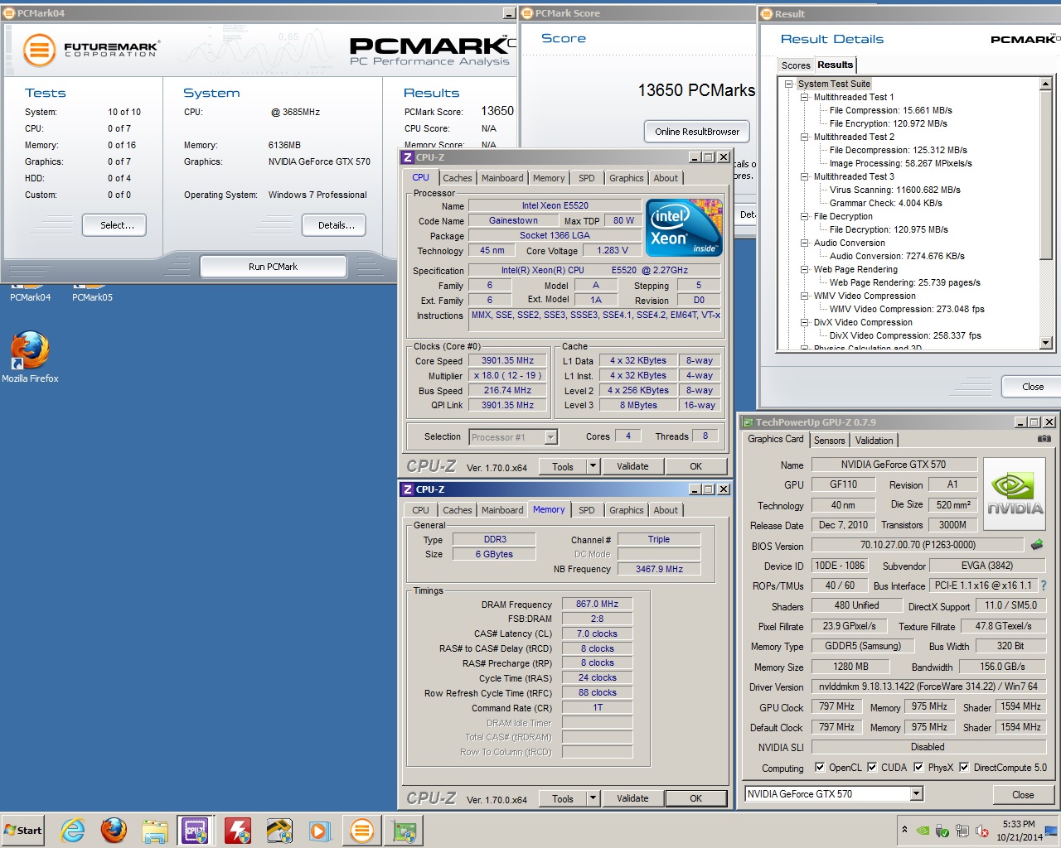
Task: Open Processor #1 selection dropdown
Action: [x=551, y=437]
